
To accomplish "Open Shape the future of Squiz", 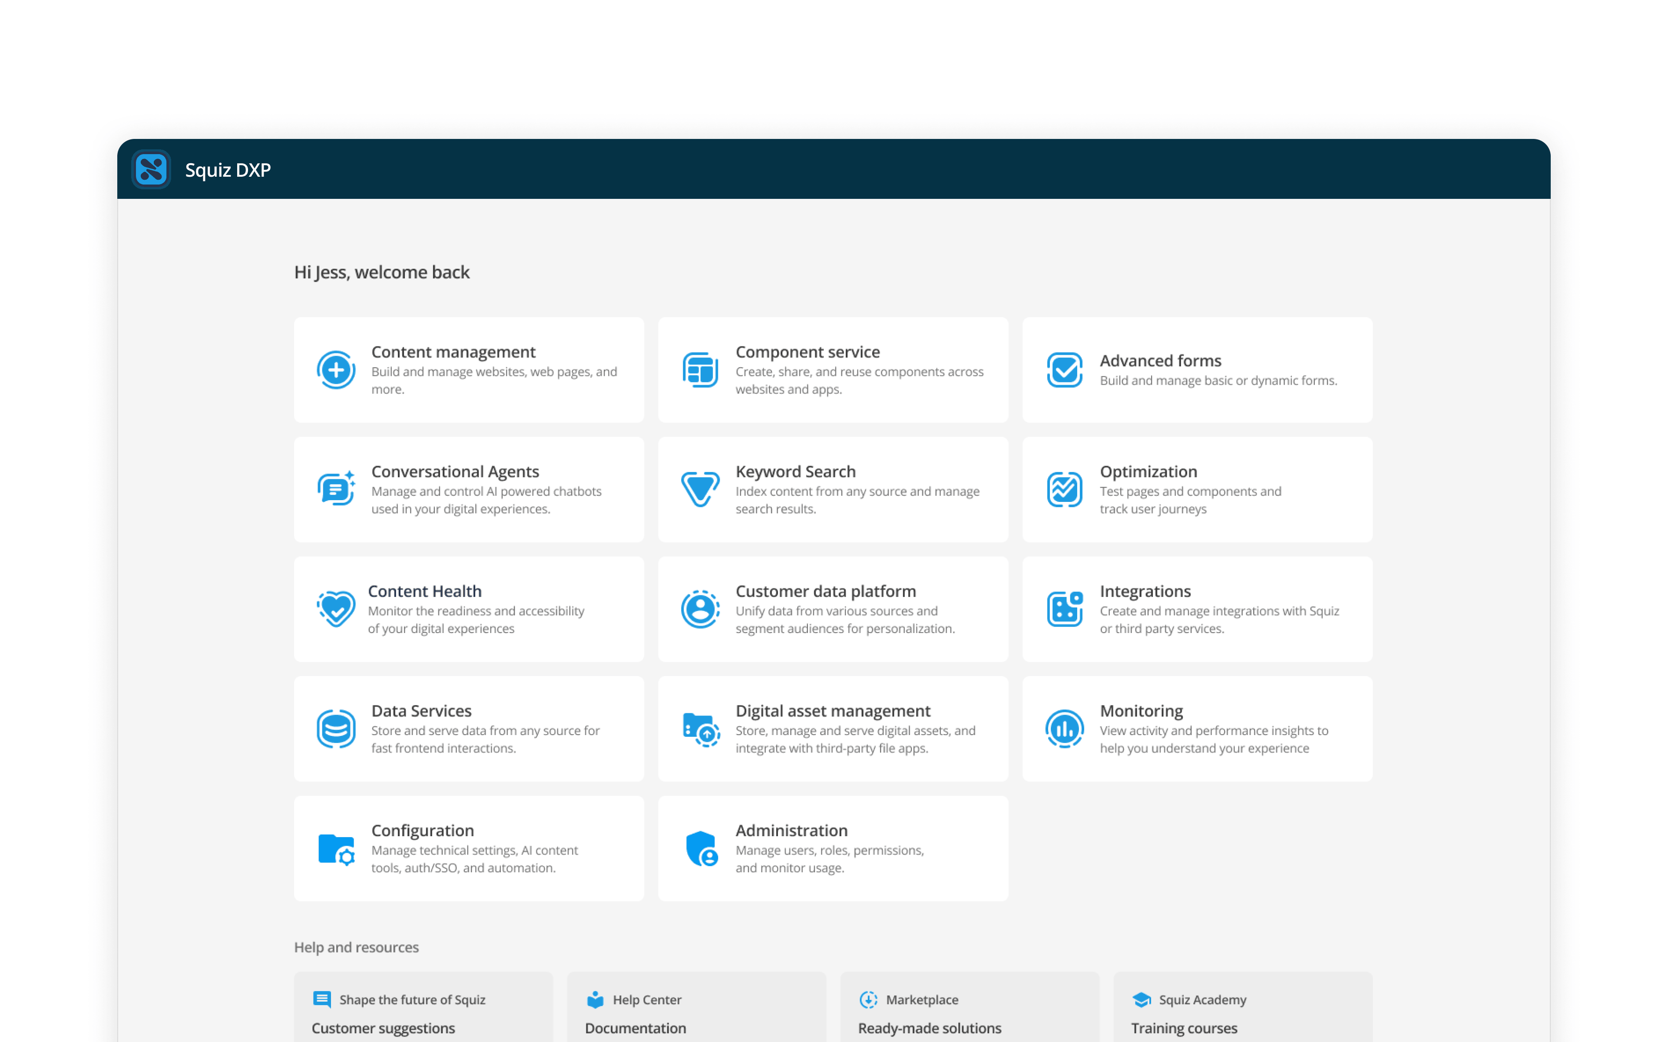I will pos(412,999).
